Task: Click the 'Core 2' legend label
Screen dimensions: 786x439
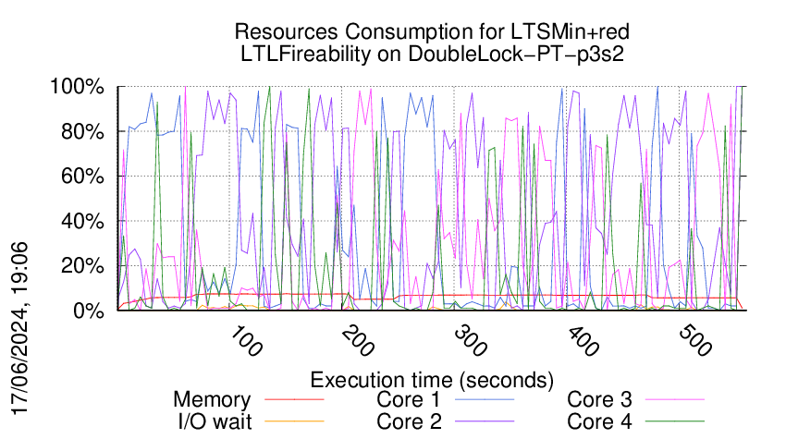Action: pyautogui.click(x=409, y=421)
